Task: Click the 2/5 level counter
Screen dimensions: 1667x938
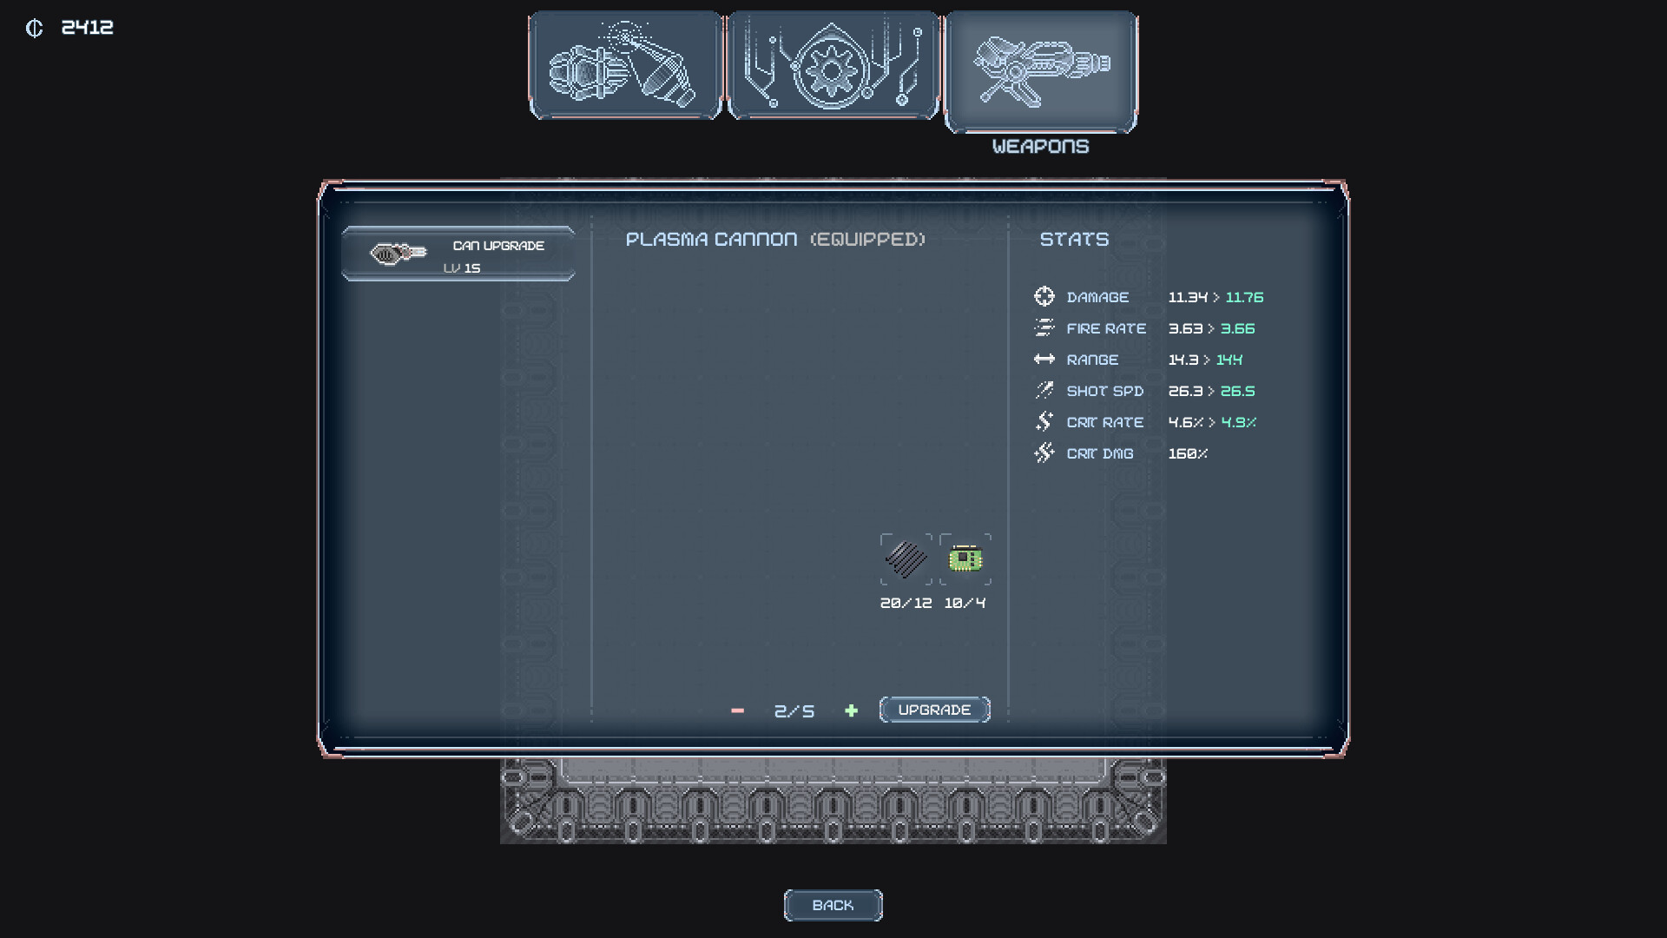Action: (x=793, y=710)
